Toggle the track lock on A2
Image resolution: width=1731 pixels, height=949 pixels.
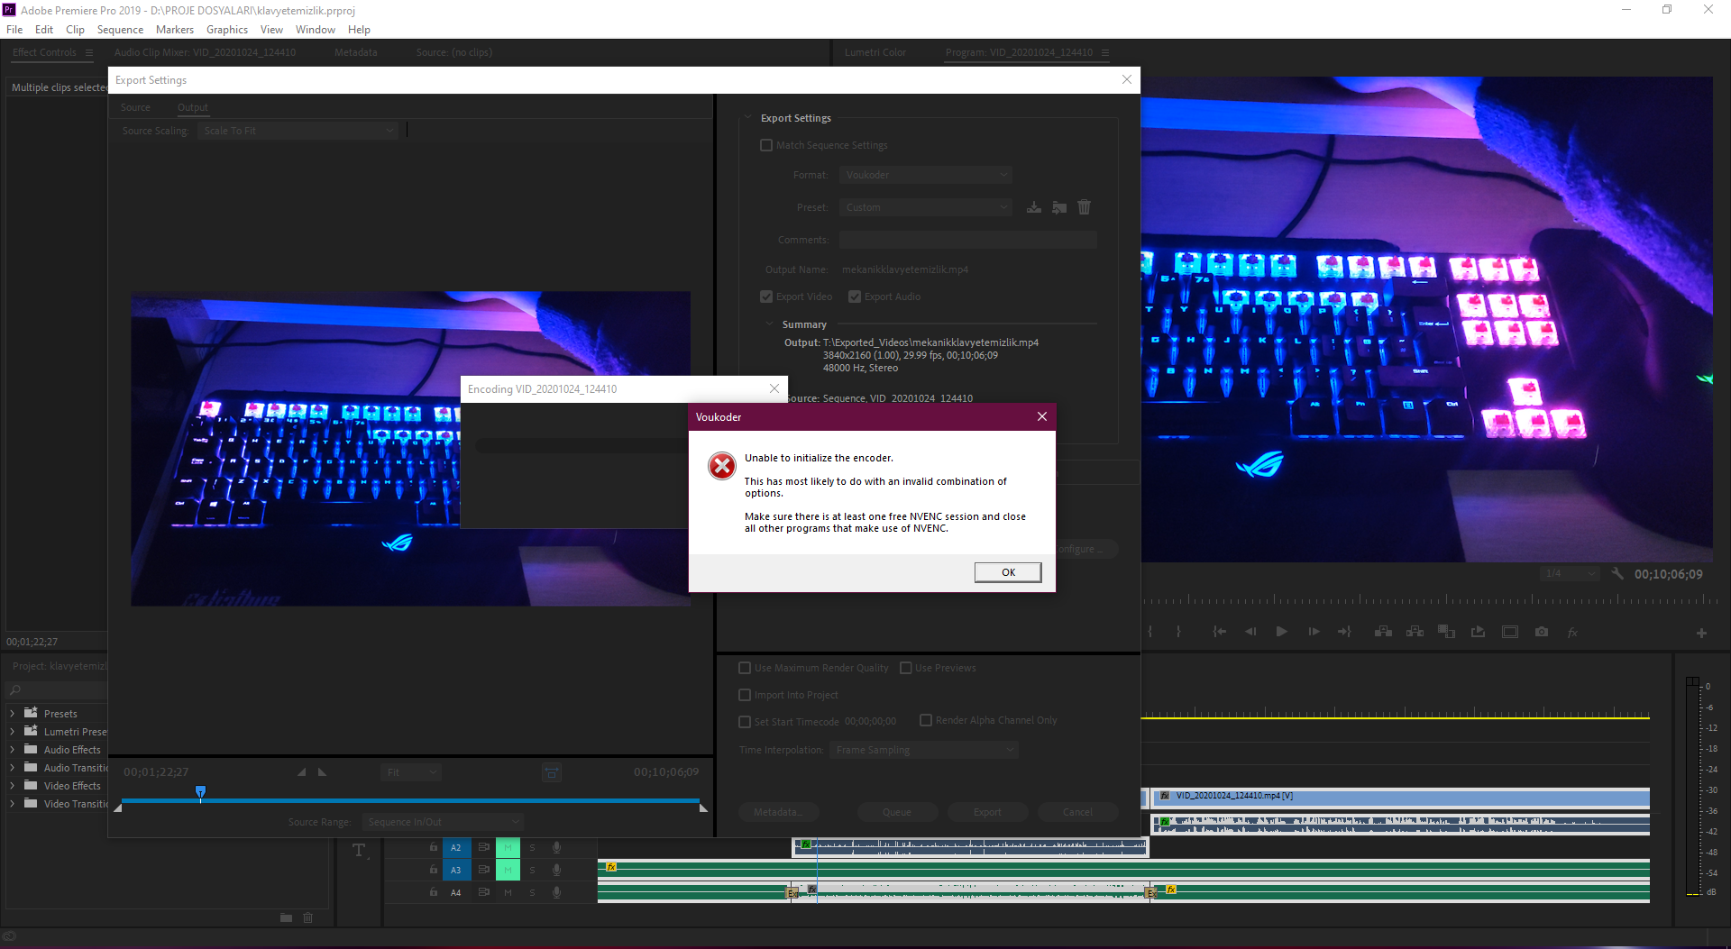point(434,847)
